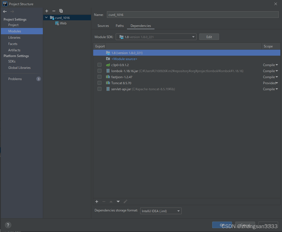Click the Tomcat 8.5.70 library icon

point(108,83)
